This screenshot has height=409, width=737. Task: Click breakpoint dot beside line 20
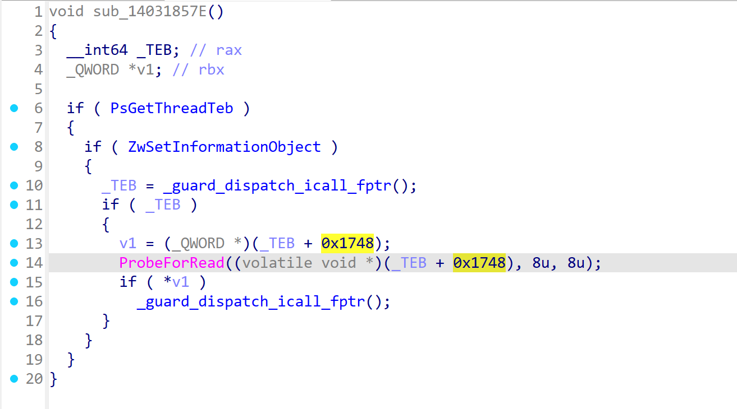point(14,379)
